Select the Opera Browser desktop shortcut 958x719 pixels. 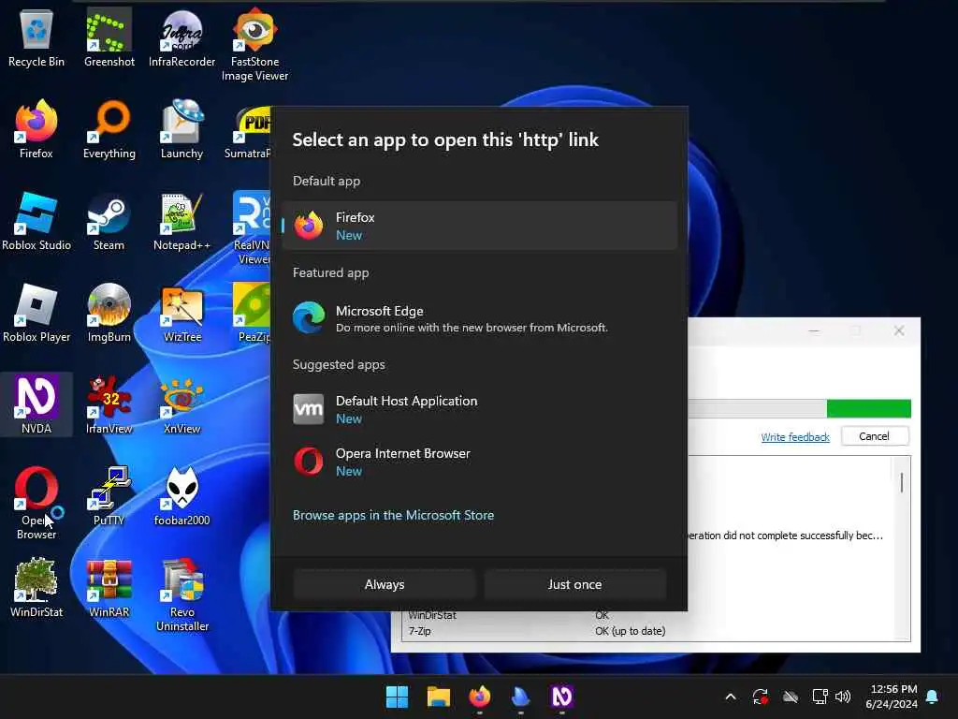[x=36, y=504]
